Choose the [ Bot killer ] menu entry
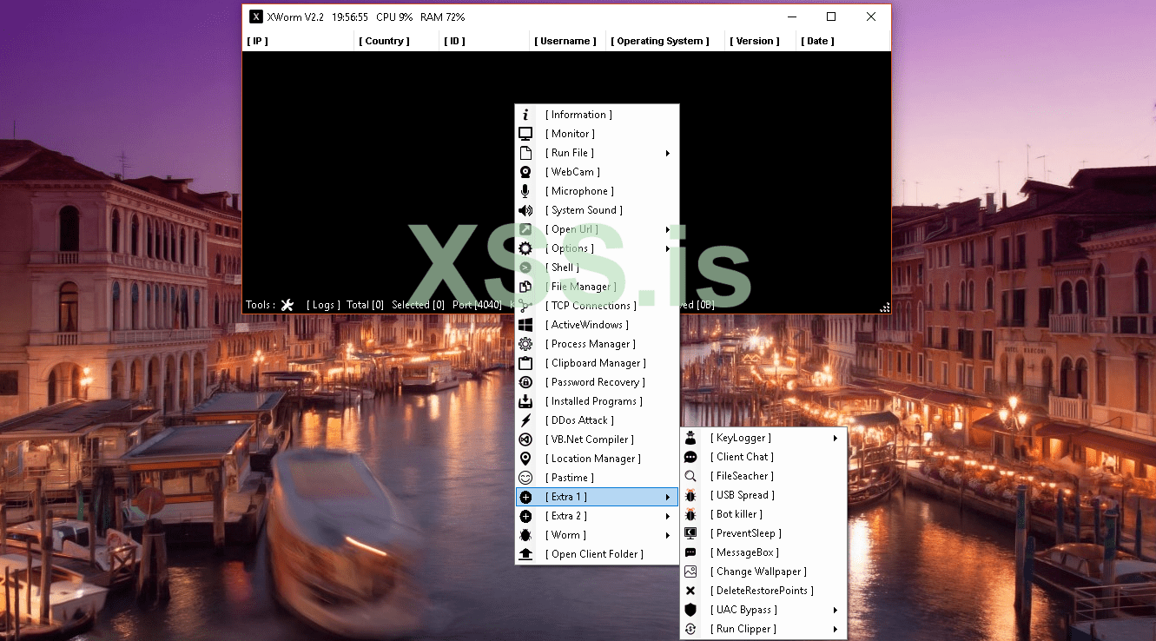This screenshot has height=641, width=1156. [x=763, y=514]
